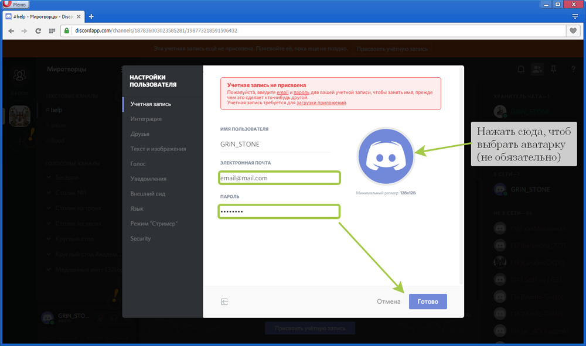Click the logout icon in settings footer
Screen dimensions: 586x346
(x=224, y=302)
